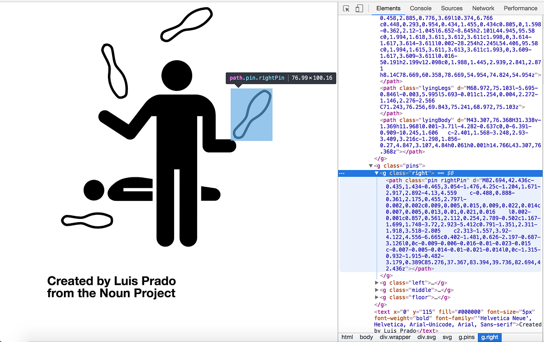Activate the inspect element picker icon

click(346, 8)
